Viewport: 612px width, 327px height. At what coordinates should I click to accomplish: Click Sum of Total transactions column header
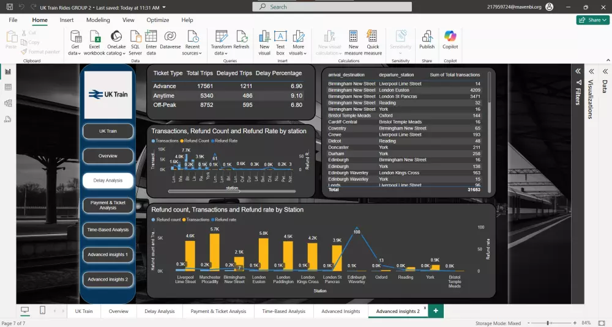click(455, 75)
